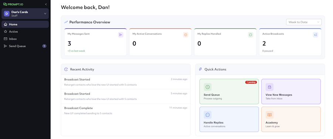Screen dimensions: 333x139
Task: Click the red '1 pending' badge
Action: [251, 82]
